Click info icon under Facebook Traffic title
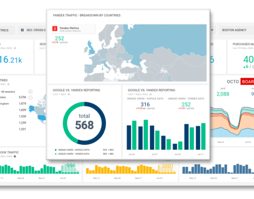Screen dimensions: 254x199 15,156
